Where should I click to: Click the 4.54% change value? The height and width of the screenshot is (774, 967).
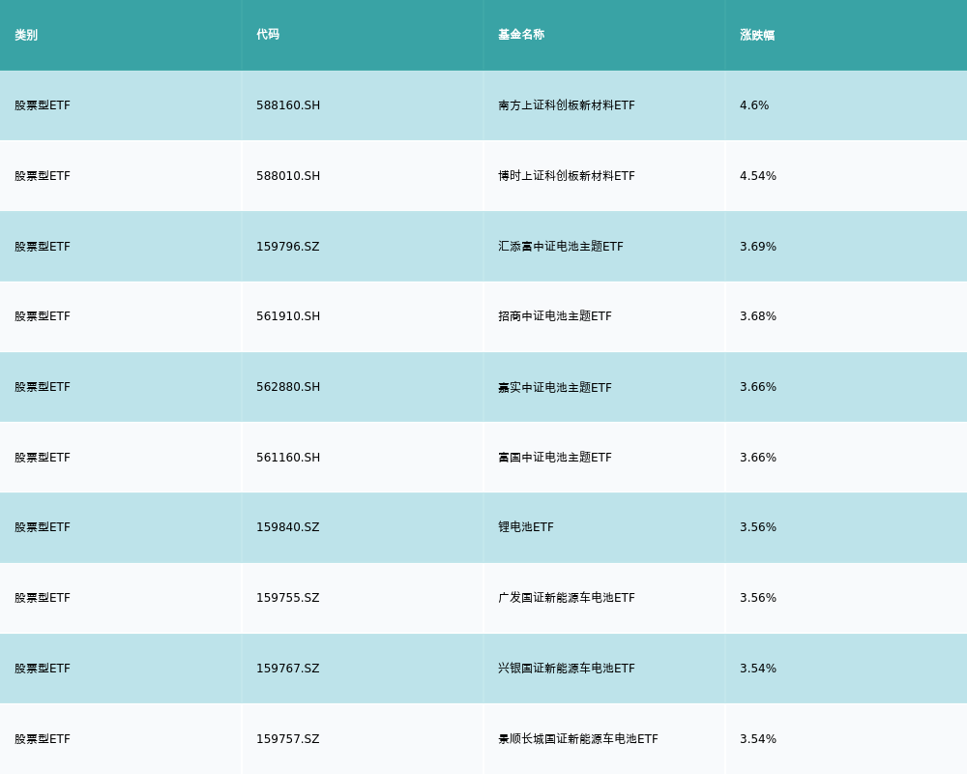pos(758,176)
